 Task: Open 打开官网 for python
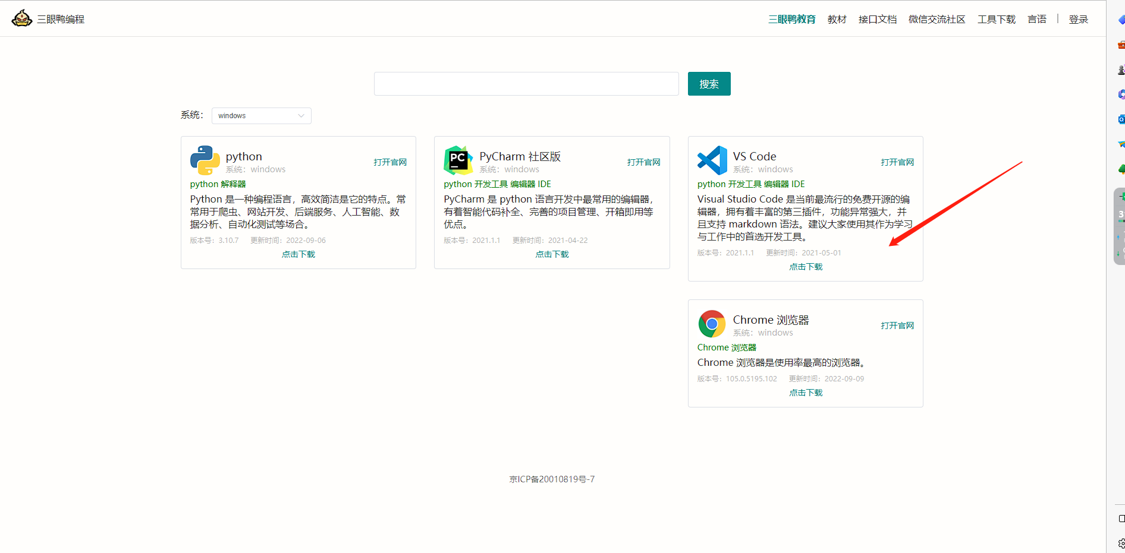(390, 162)
